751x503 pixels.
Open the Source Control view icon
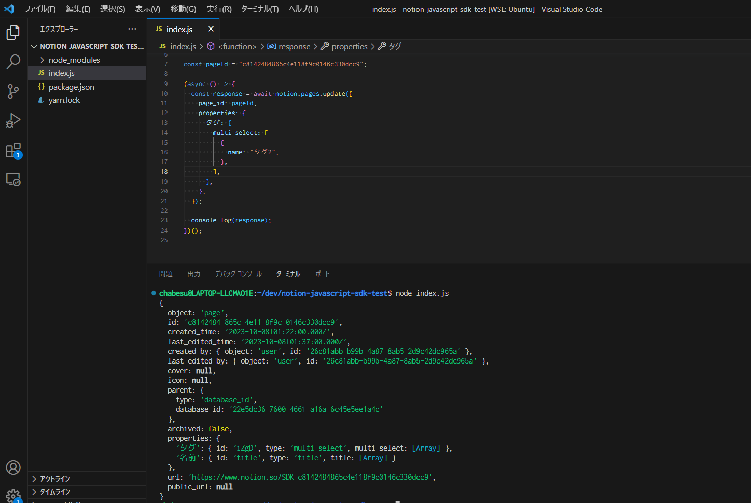pos(13,91)
